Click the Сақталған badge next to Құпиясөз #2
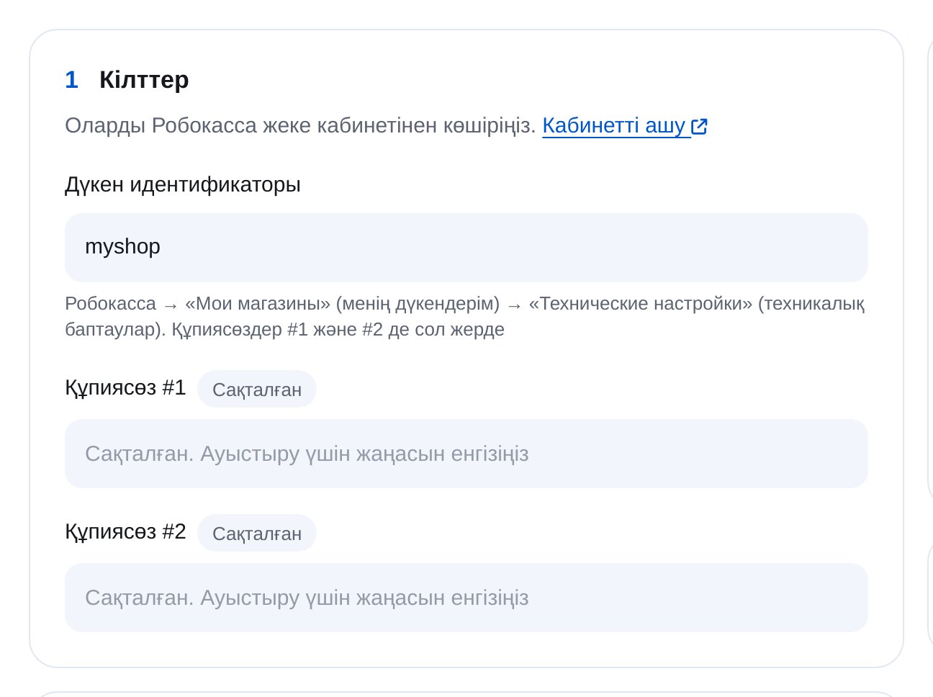Screen dimensions: 933x697 (257, 533)
